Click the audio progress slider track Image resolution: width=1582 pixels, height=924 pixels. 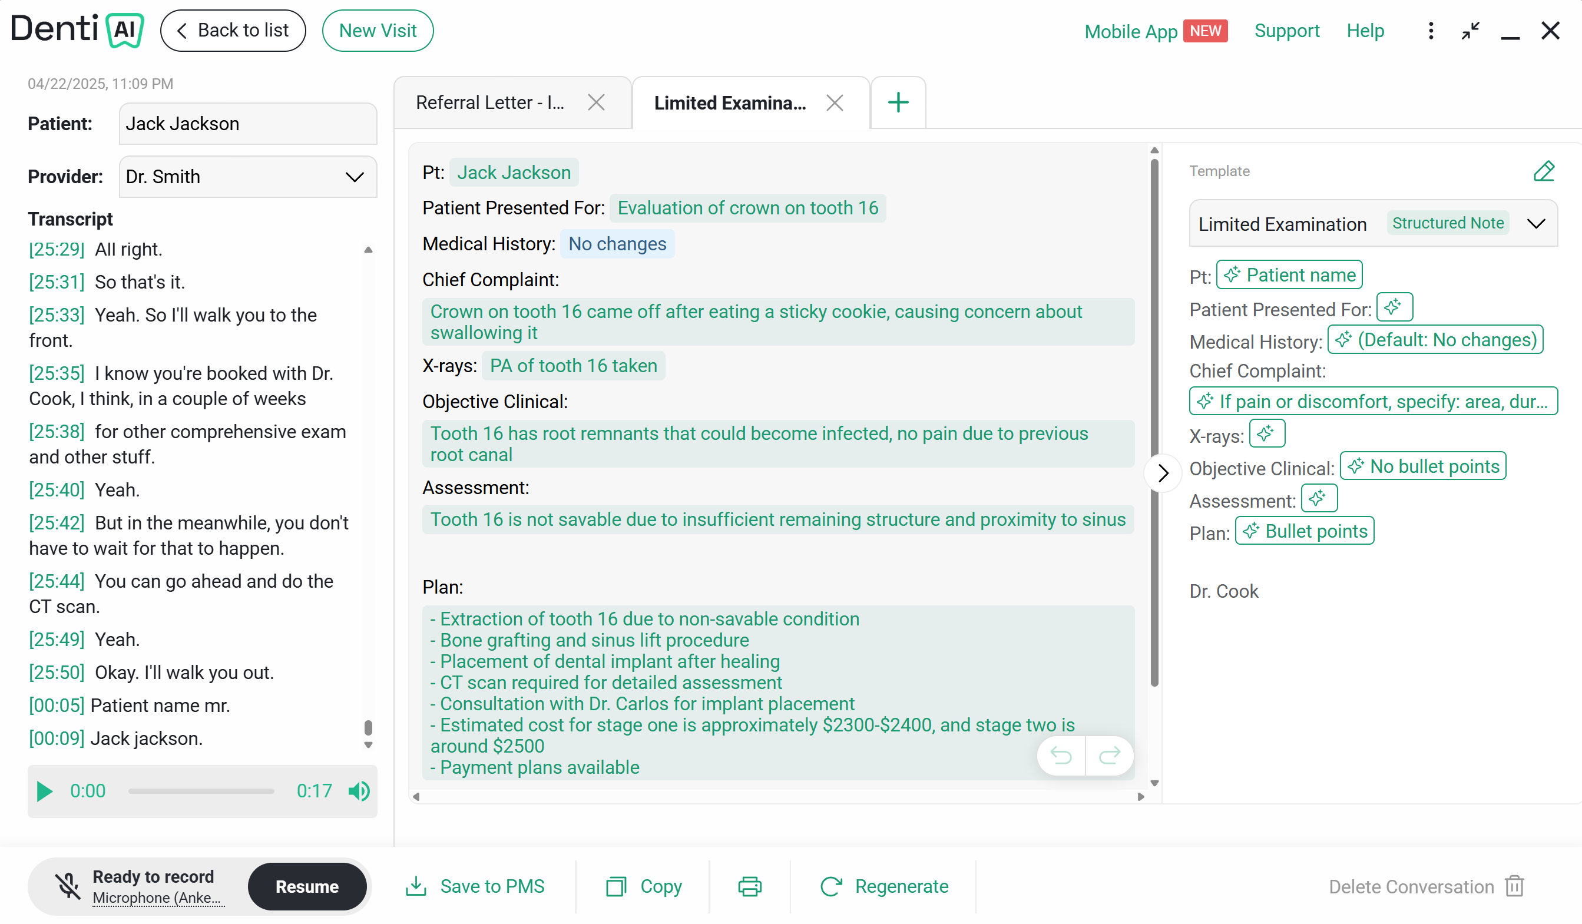201,791
